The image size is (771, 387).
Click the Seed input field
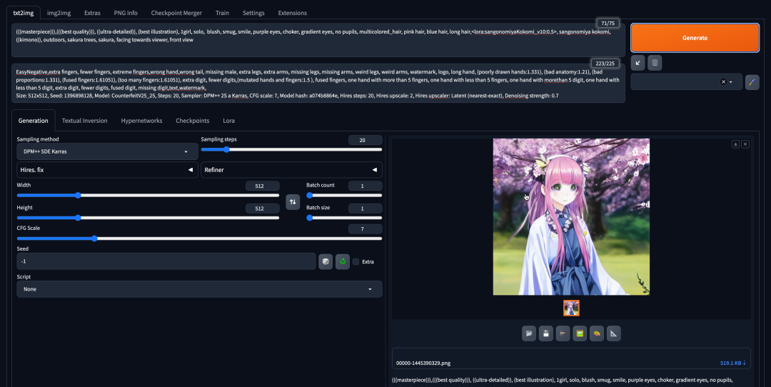point(166,261)
